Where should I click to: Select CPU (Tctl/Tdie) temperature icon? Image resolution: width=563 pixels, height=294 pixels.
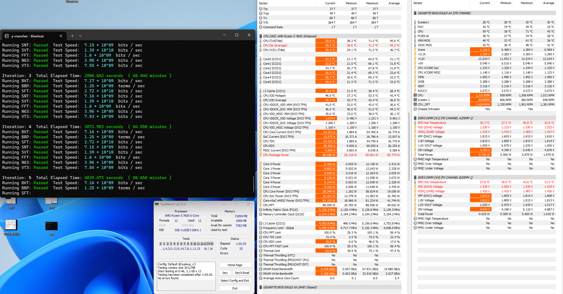261,41
